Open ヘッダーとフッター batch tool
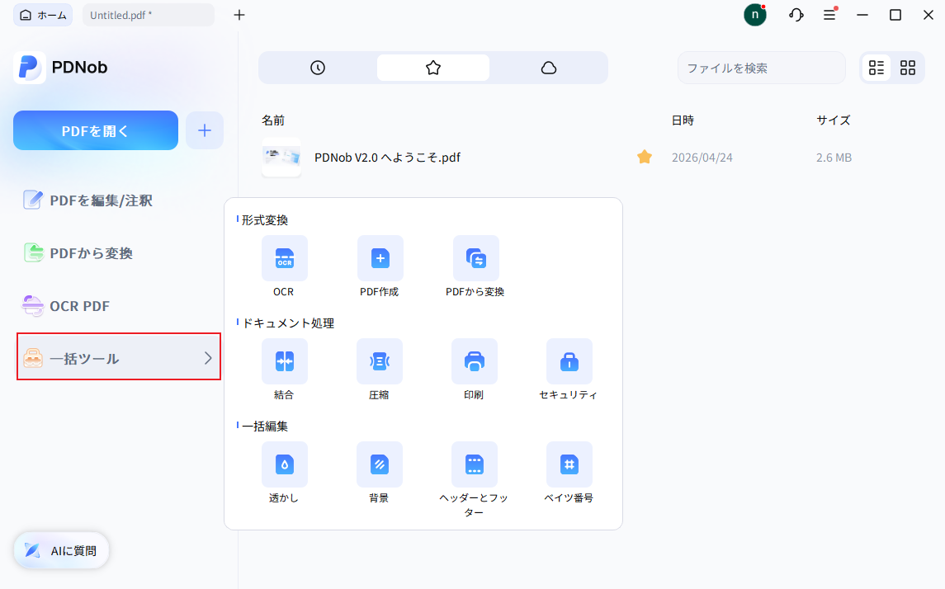Image resolution: width=945 pixels, height=589 pixels. (x=475, y=464)
